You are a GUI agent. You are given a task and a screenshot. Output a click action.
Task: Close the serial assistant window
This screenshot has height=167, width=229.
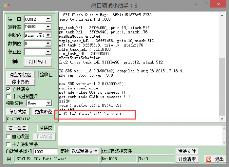pos(219,4)
